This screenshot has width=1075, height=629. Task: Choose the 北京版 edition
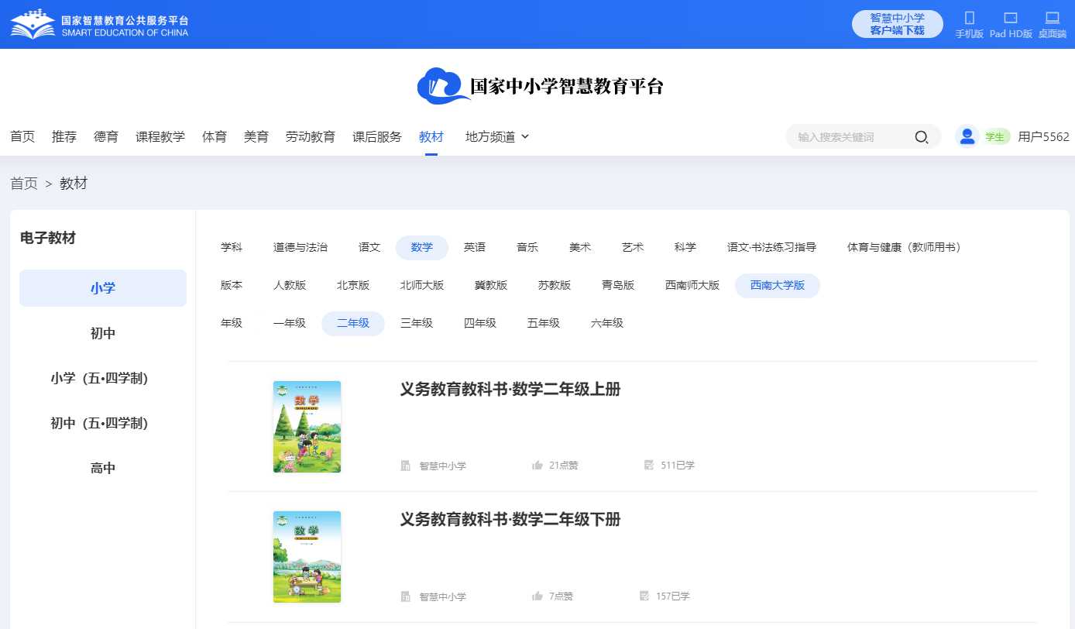click(353, 286)
